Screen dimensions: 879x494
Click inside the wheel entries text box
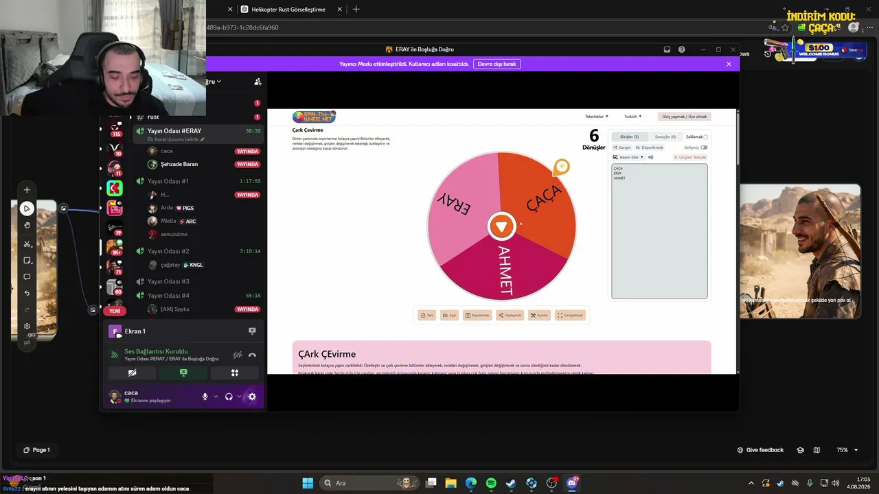coord(659,231)
